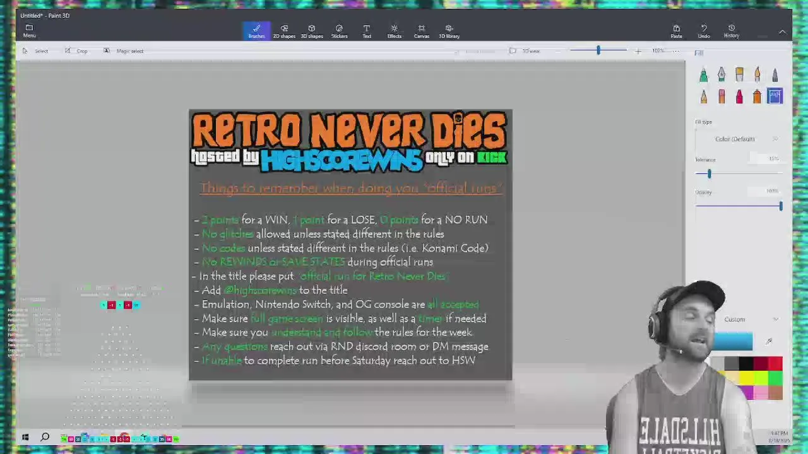Click the Retro Never Dies canvas image
Image resolution: width=808 pixels, height=454 pixels.
350,245
